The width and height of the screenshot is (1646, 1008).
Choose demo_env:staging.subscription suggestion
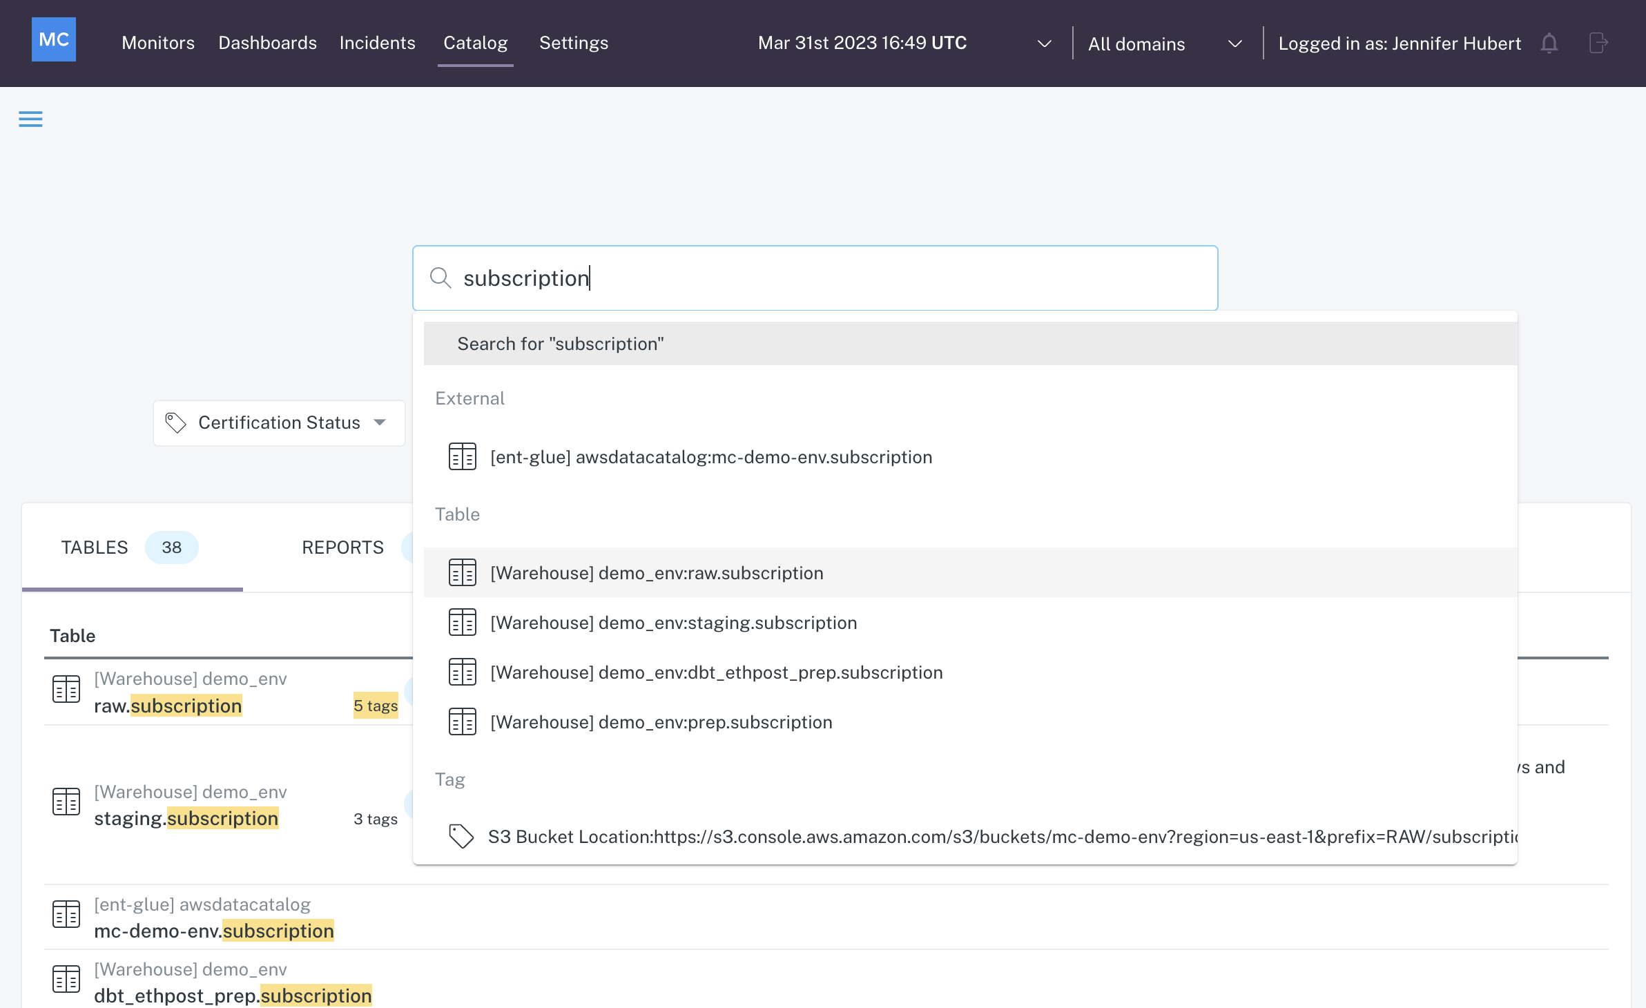tap(673, 623)
